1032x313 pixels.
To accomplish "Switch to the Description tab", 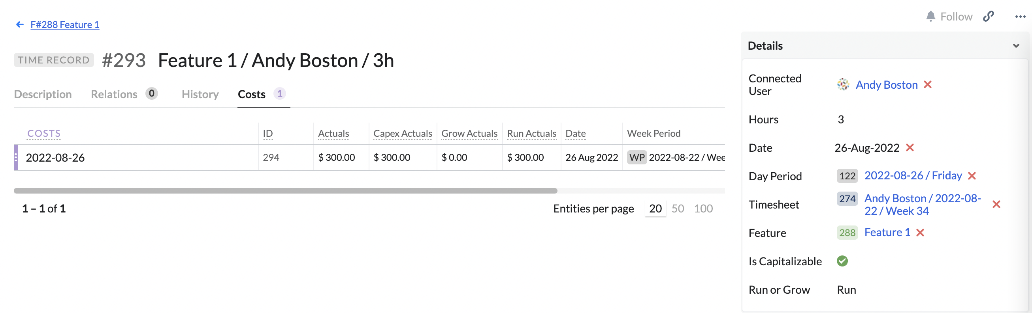I will coord(43,94).
